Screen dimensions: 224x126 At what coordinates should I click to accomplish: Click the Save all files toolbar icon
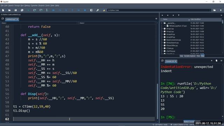[22, 10]
